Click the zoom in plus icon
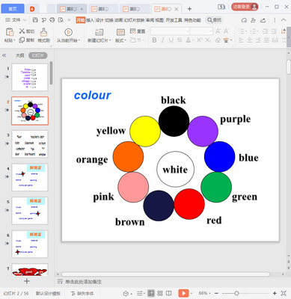 pos(275,293)
